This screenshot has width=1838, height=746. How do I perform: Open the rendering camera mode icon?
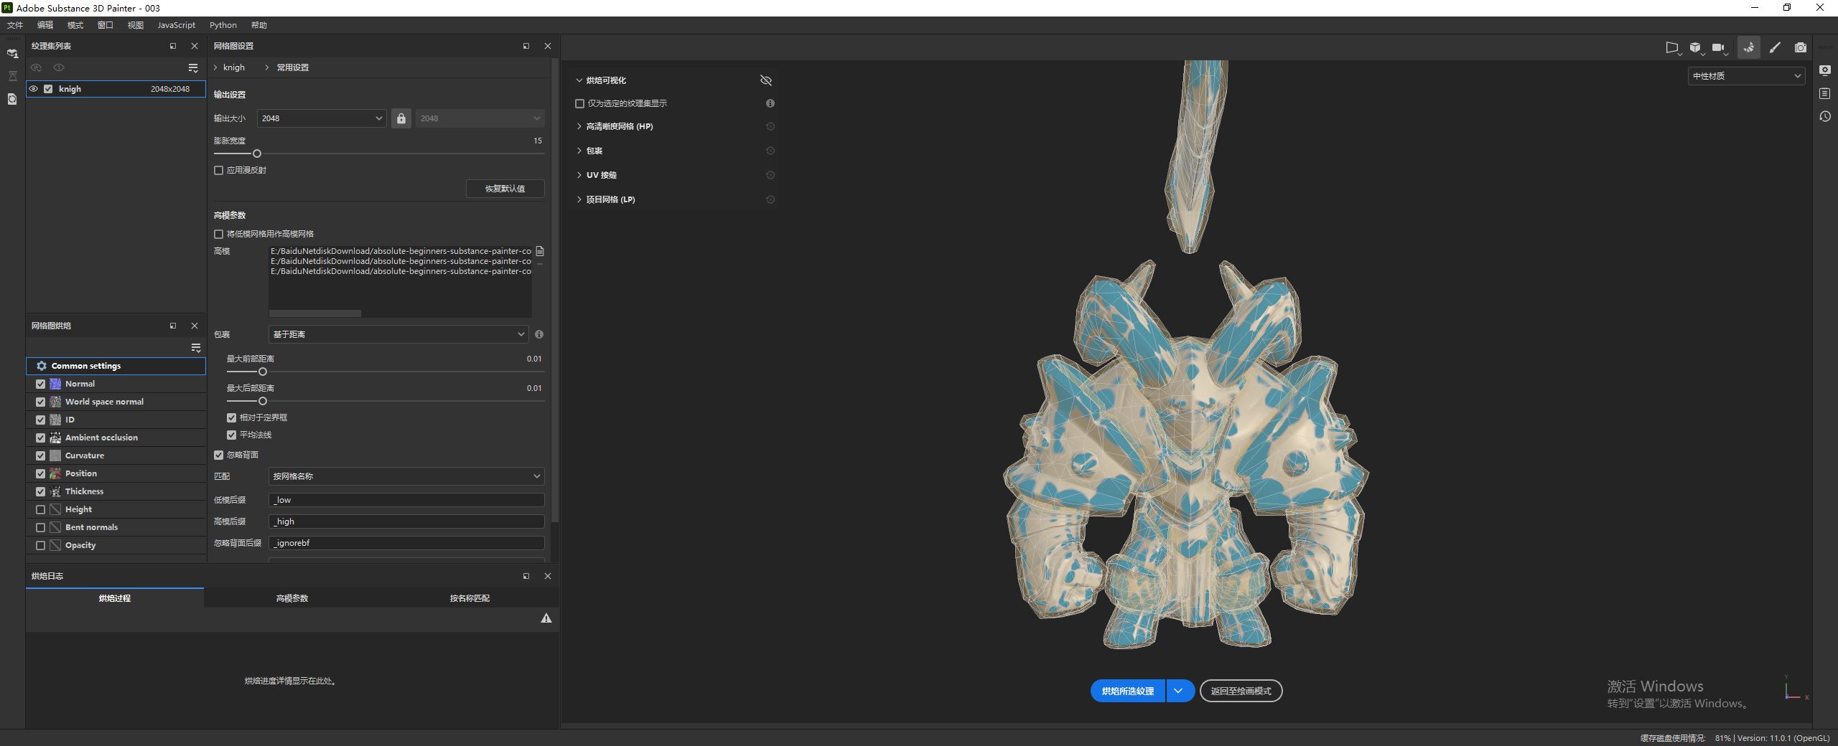(x=1801, y=47)
